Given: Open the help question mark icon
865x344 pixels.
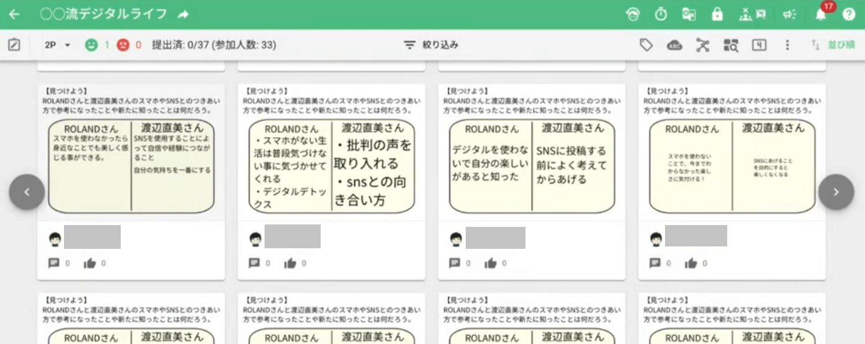Looking at the screenshot, I should (x=849, y=15).
